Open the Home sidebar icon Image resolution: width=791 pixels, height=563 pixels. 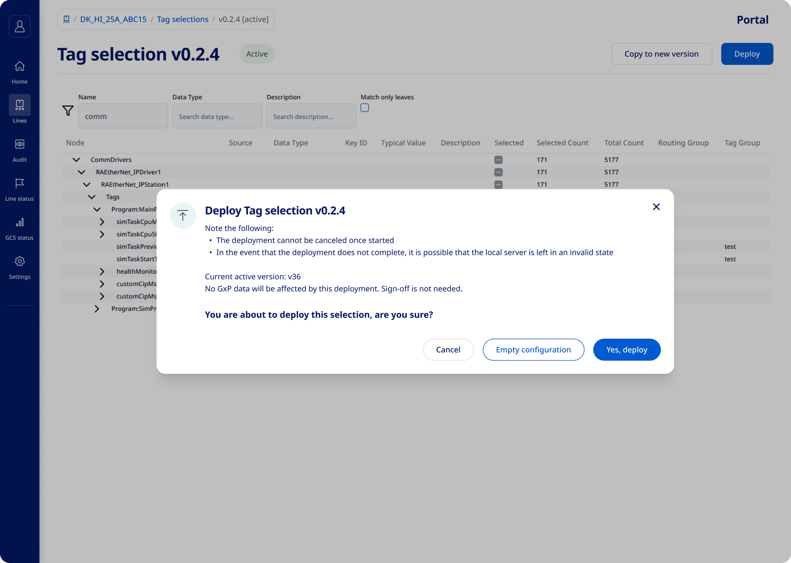[20, 66]
